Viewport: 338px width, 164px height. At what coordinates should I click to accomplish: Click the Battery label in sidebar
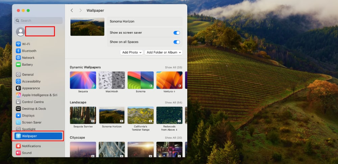point(27,65)
